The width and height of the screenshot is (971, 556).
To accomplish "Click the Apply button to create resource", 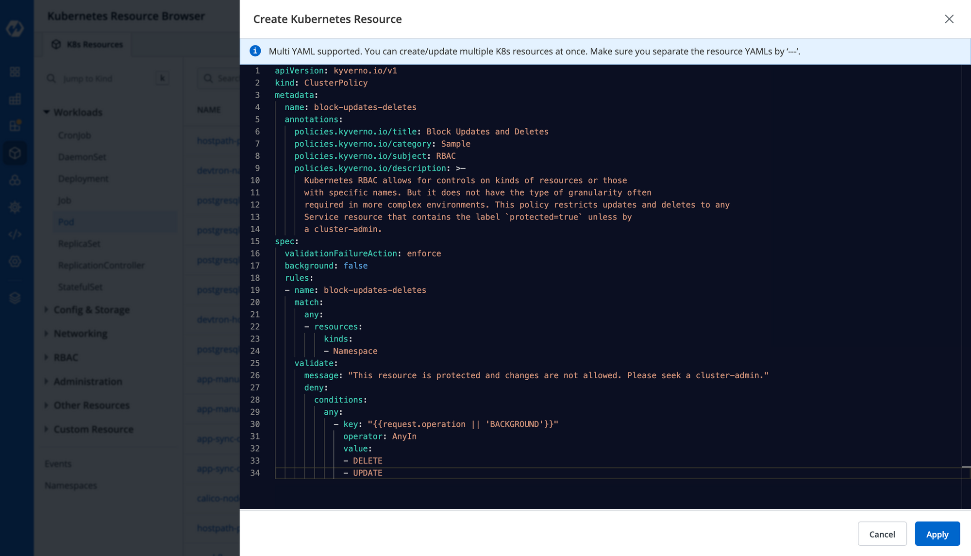I will 937,533.
